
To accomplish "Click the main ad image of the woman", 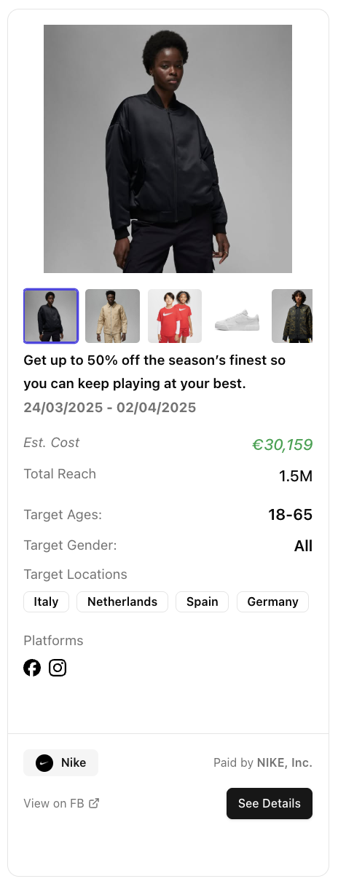I will [168, 149].
